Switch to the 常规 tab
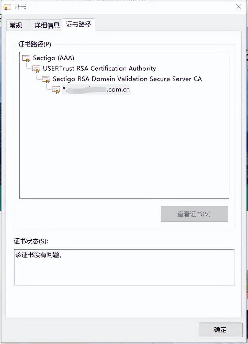248x344 pixels. 16,25
